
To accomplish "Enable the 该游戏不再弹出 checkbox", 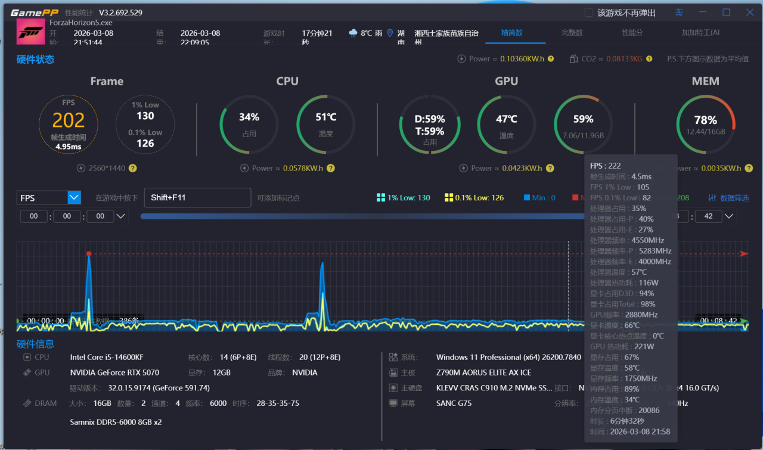I will (x=589, y=13).
